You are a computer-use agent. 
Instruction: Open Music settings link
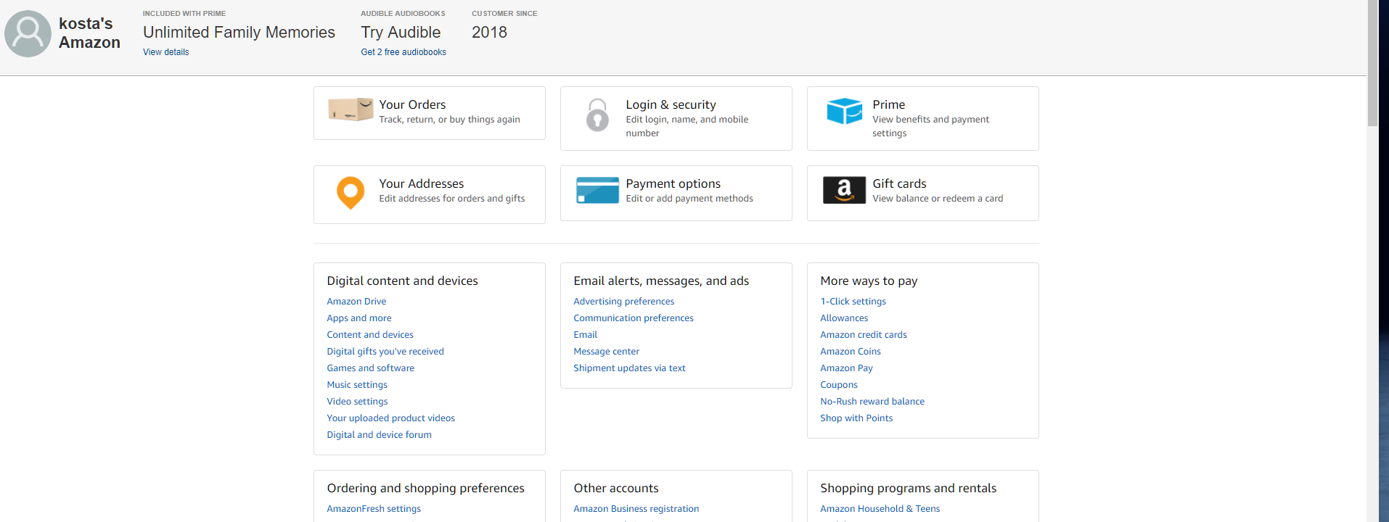(357, 385)
